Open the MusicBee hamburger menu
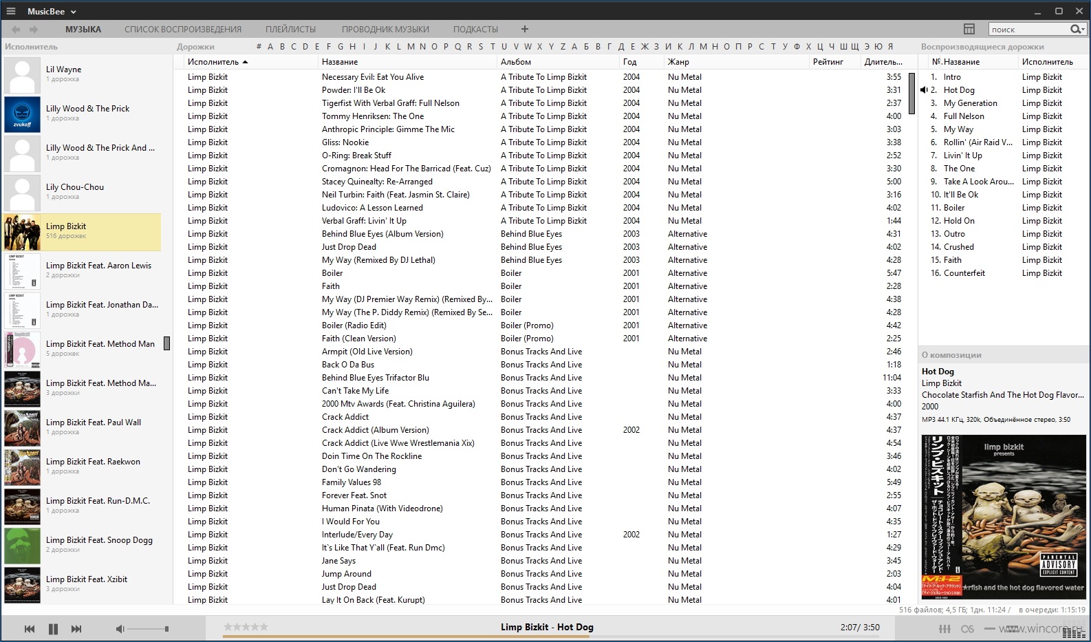 click(x=11, y=11)
